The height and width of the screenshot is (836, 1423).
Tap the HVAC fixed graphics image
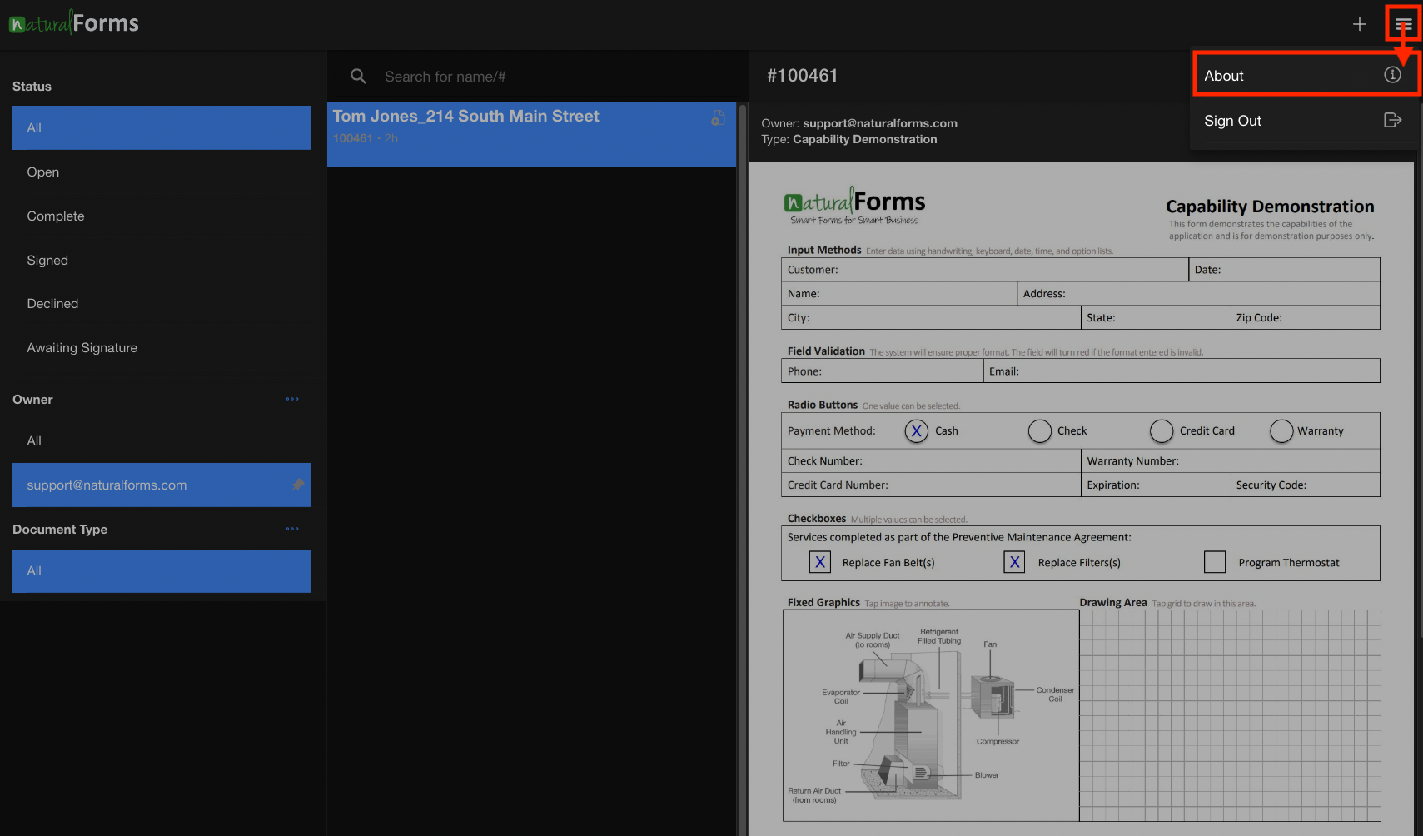[931, 715]
